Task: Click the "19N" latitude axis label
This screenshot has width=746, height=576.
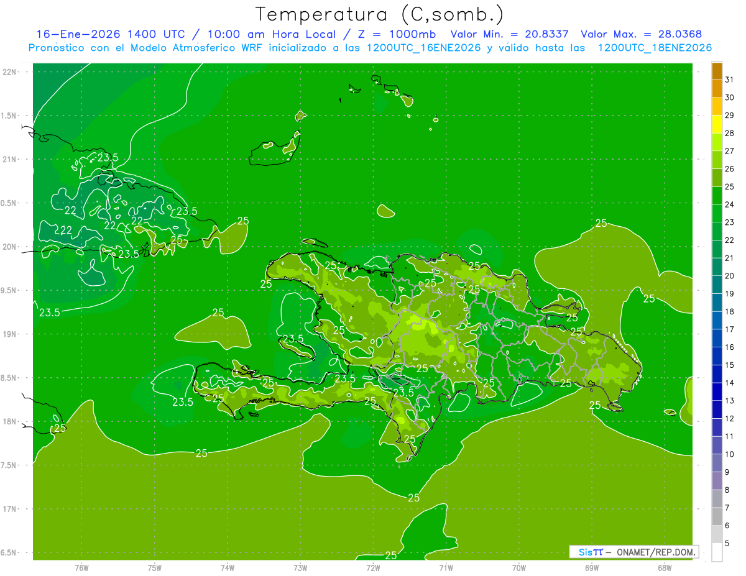Action: click(x=10, y=334)
